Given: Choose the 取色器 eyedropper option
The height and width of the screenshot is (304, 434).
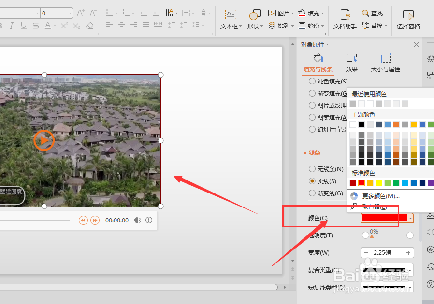Looking at the screenshot, I should (375, 207).
